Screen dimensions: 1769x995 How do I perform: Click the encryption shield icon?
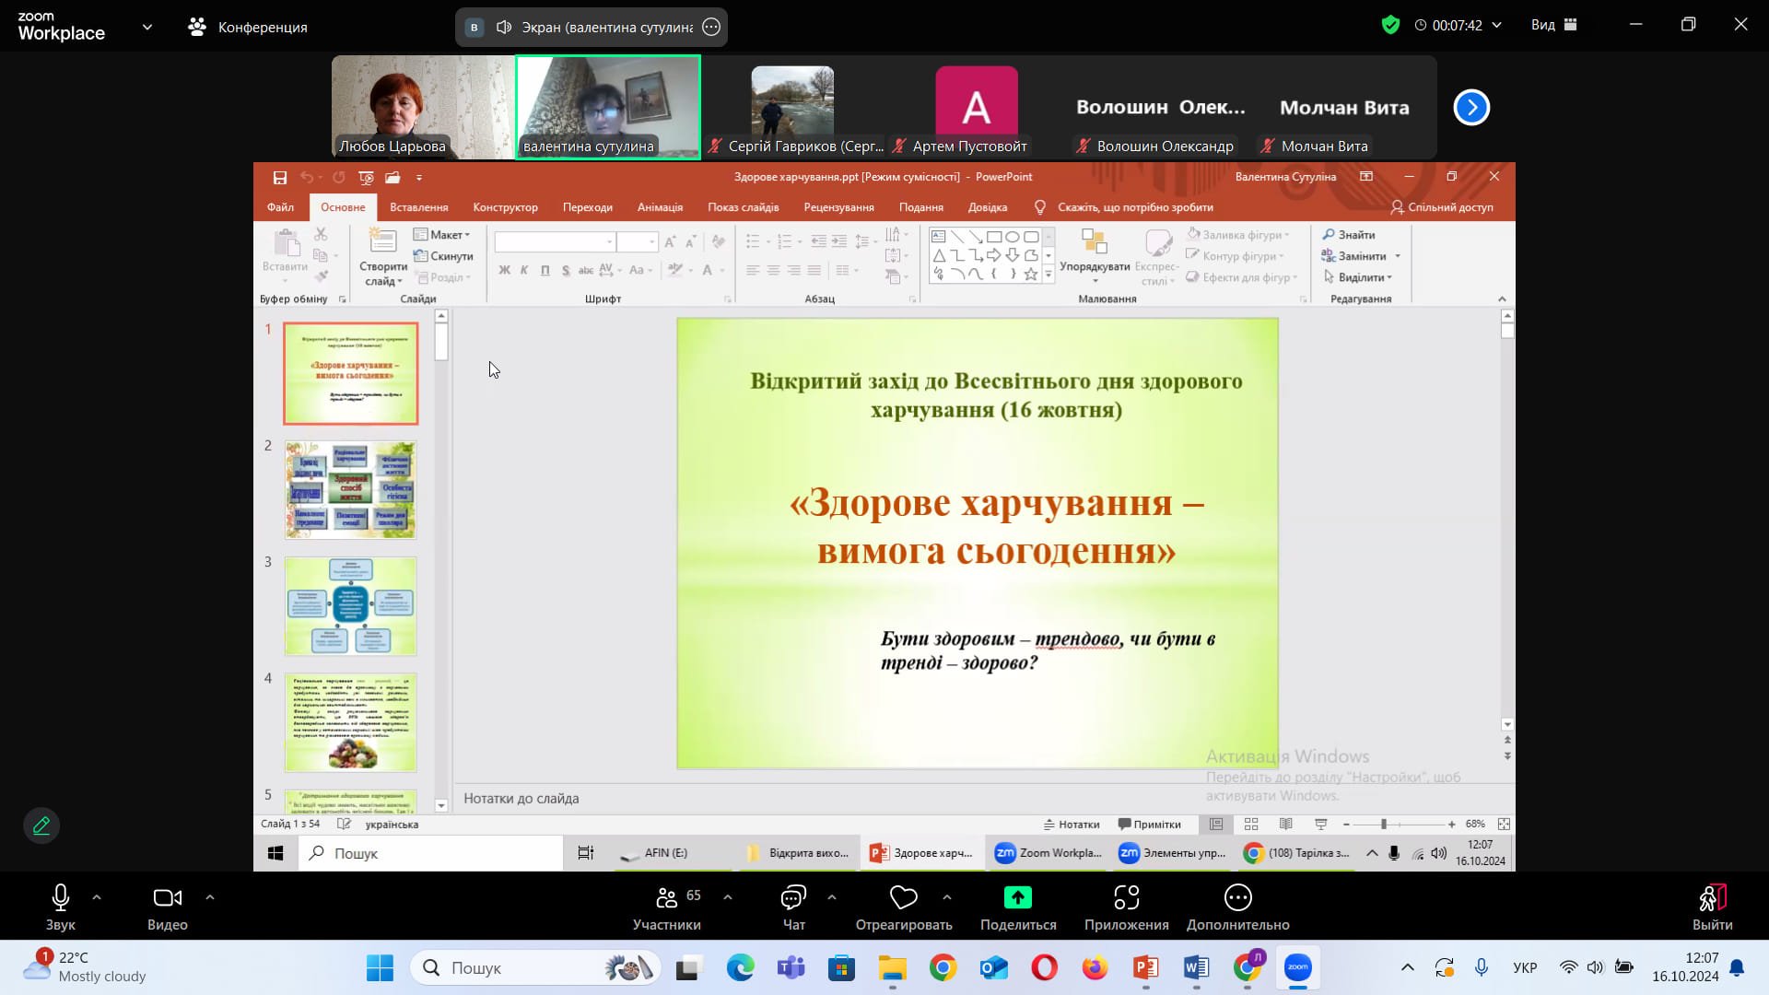click(1390, 25)
